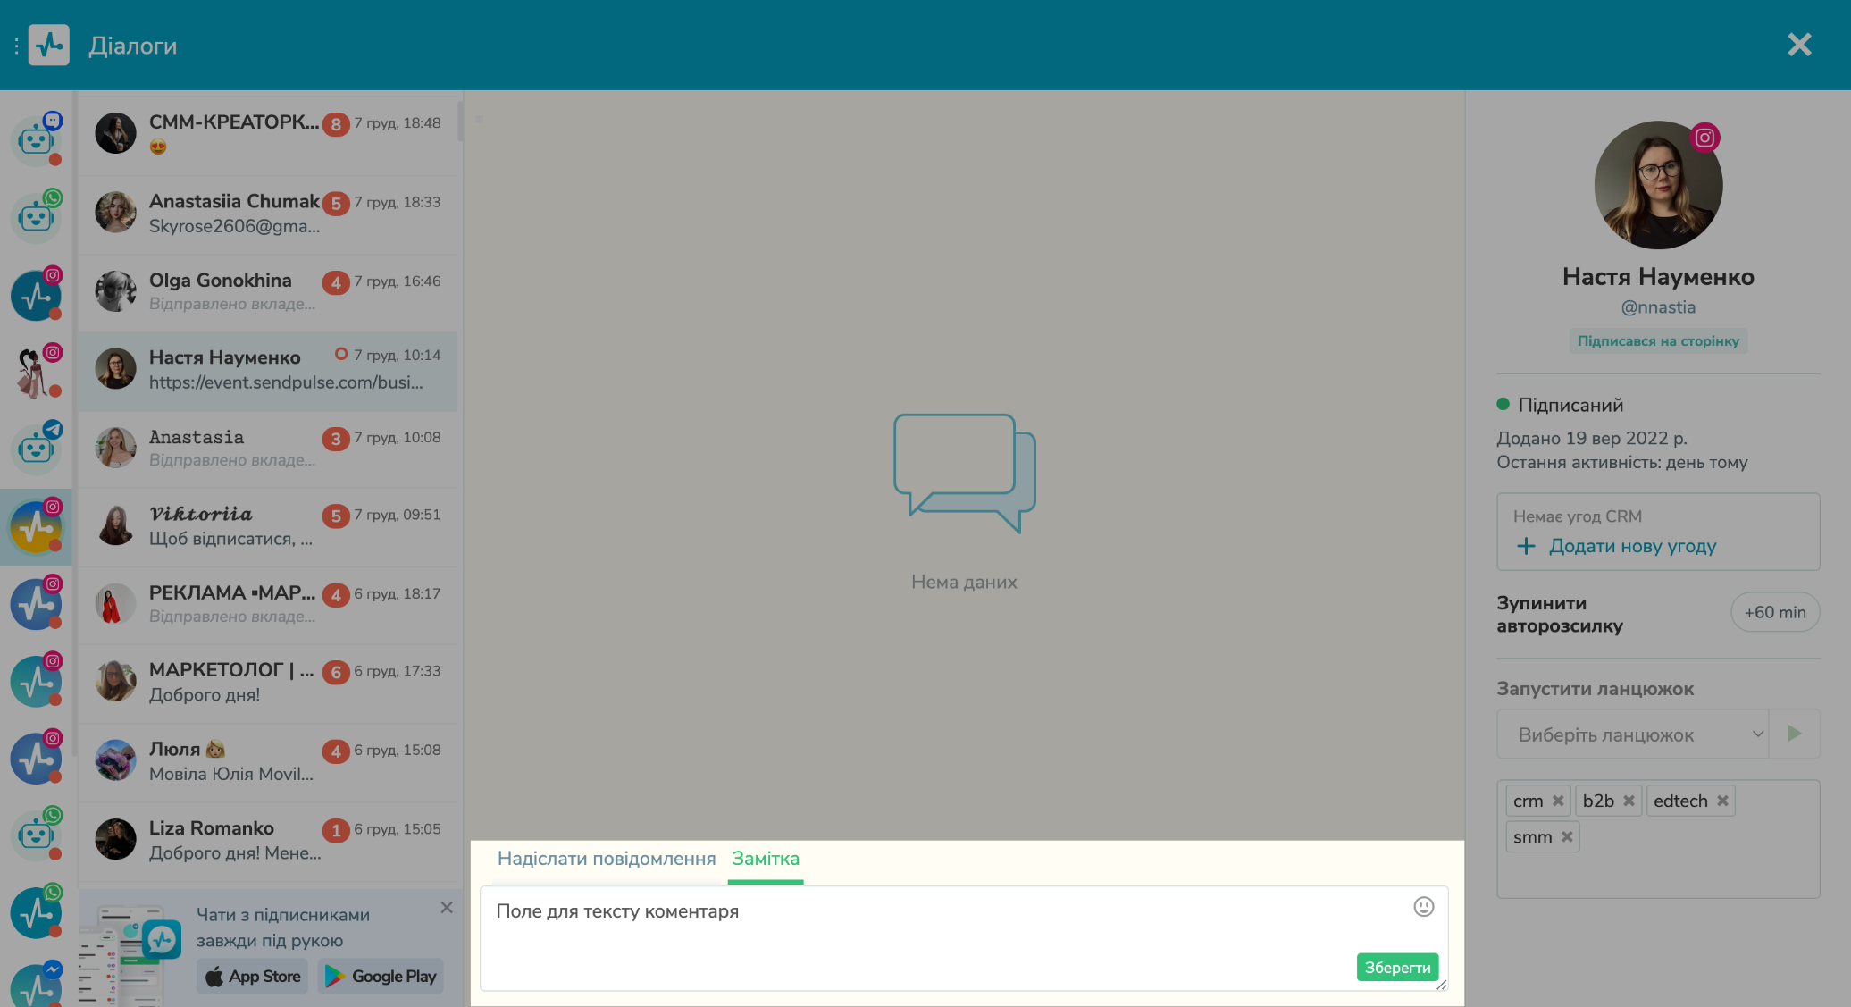
Task: Click Додати нову угоду link
Action: point(1631,546)
